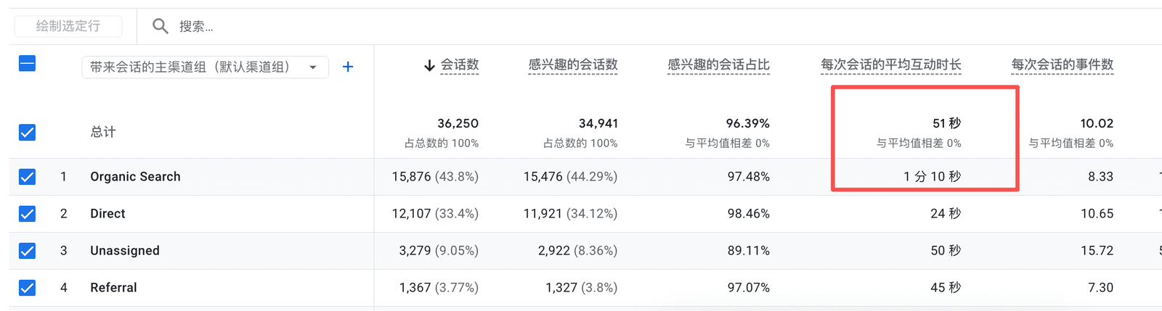Sort by the 会话数 column header
The image size is (1162, 311).
point(460,65)
